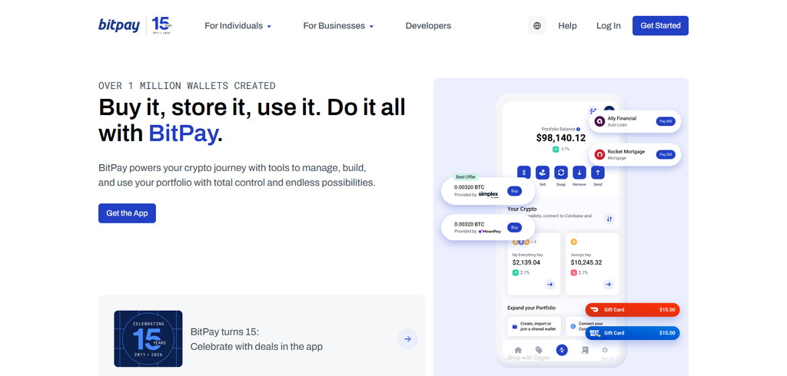Viewport: 787px width, 376px height.
Task: Click the My Everything Key $2,139.04 card
Action: click(534, 264)
